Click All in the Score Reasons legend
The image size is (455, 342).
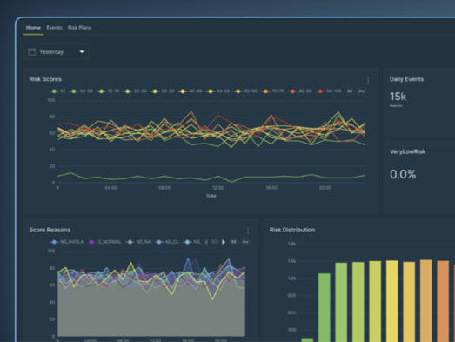point(233,242)
